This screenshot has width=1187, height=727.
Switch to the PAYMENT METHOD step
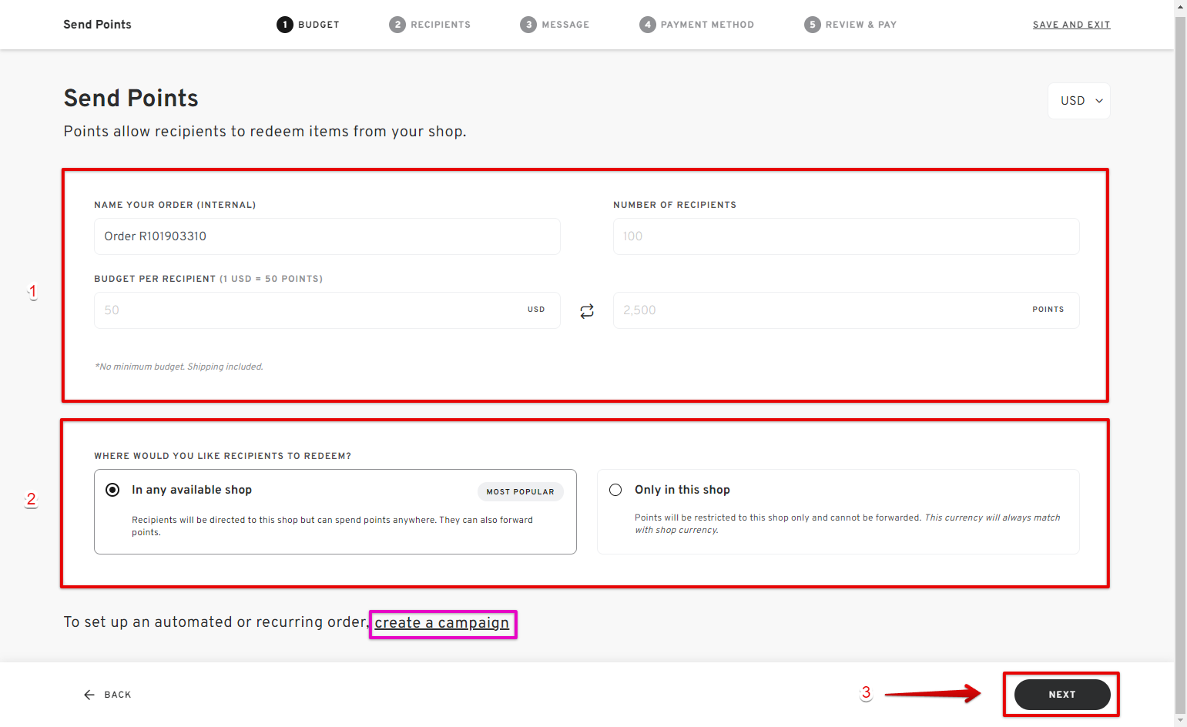(696, 24)
